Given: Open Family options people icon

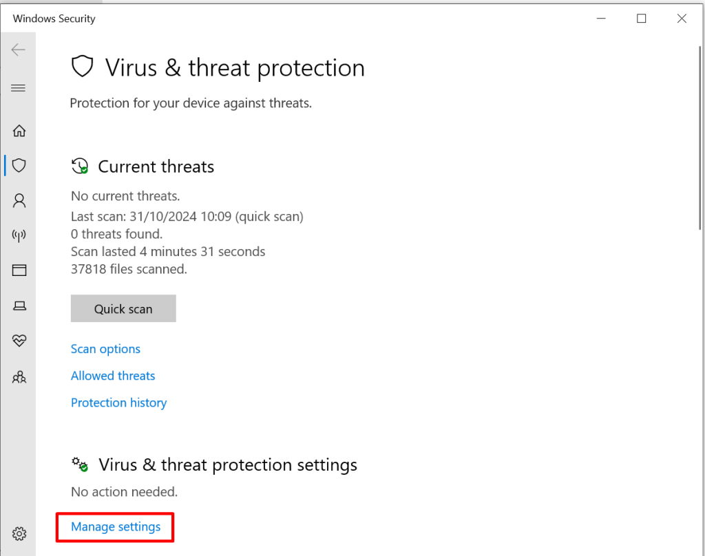Looking at the screenshot, I should pyautogui.click(x=19, y=376).
